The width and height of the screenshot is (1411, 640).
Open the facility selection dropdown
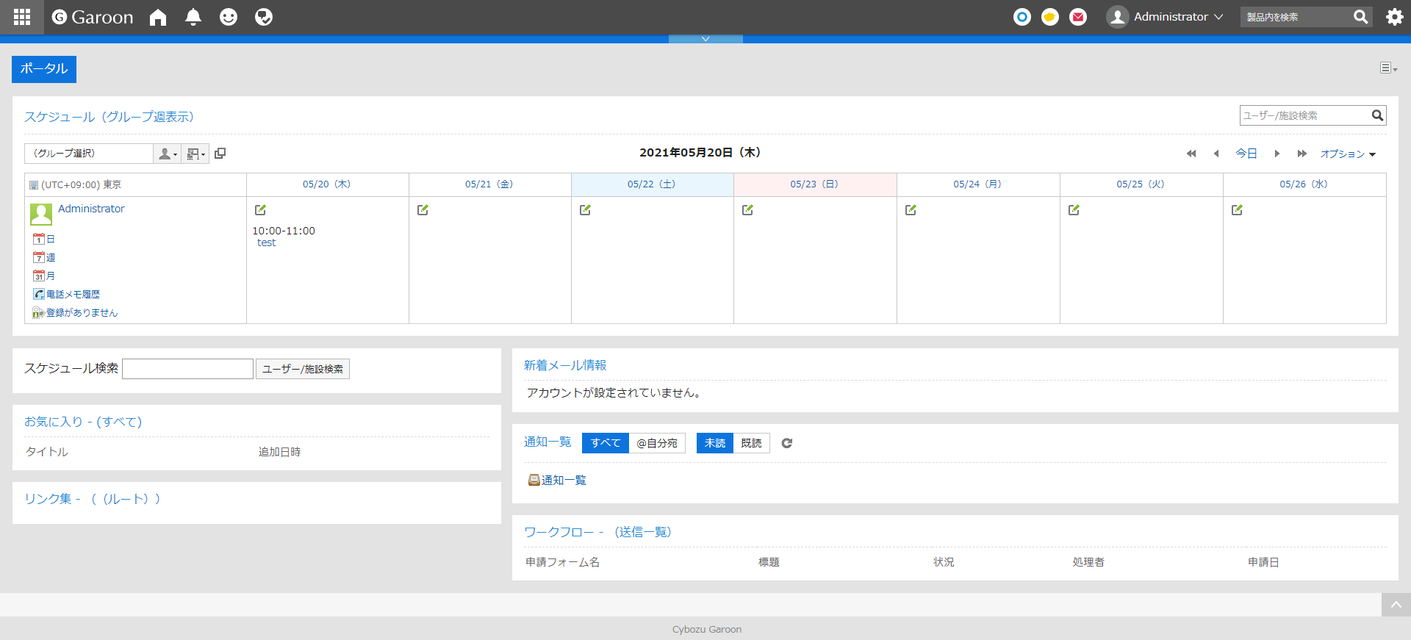click(195, 153)
